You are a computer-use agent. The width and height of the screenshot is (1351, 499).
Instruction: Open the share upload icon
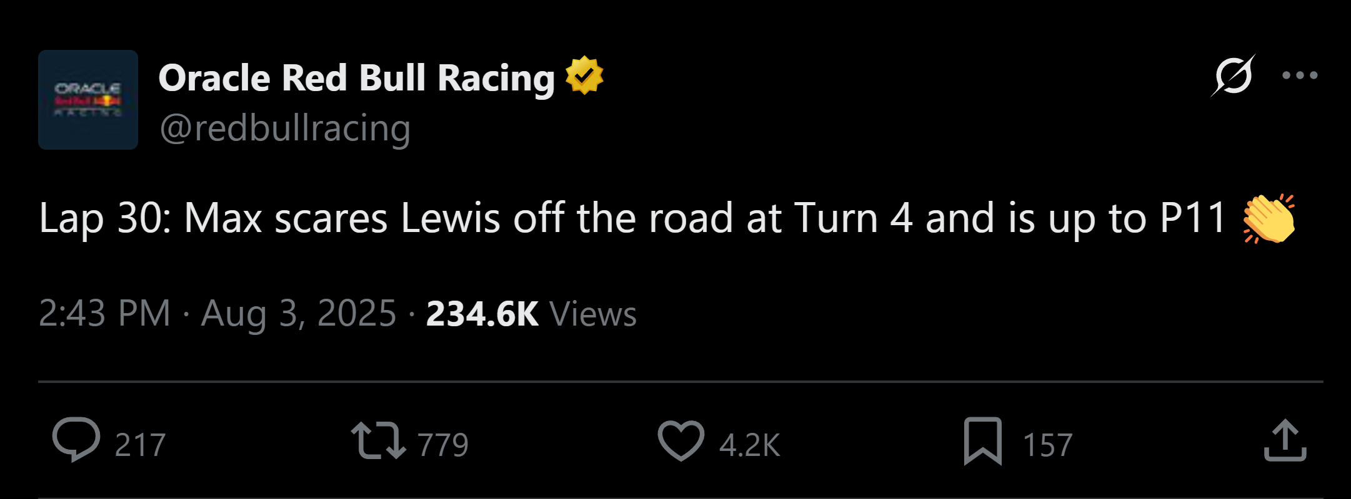(x=1285, y=440)
